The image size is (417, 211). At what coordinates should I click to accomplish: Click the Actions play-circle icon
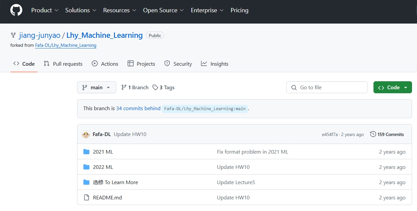click(95, 64)
